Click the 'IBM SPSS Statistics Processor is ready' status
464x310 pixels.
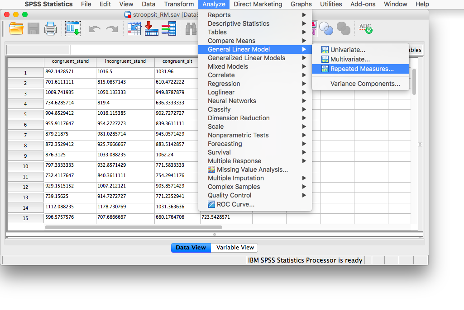[305, 260]
